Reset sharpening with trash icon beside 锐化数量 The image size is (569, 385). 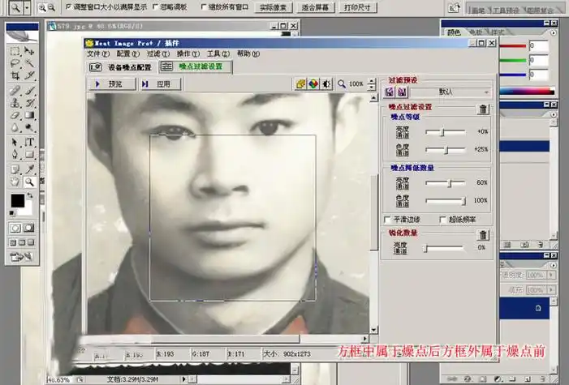pyautogui.click(x=483, y=235)
